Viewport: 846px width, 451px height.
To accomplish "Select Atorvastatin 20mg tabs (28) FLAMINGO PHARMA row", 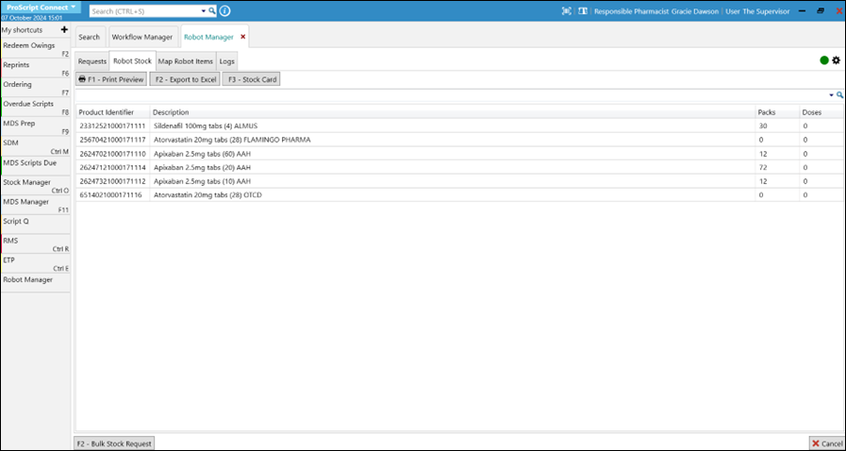I will click(459, 140).
